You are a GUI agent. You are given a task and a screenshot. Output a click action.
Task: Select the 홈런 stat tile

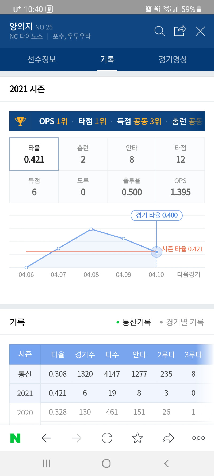[x=83, y=154]
